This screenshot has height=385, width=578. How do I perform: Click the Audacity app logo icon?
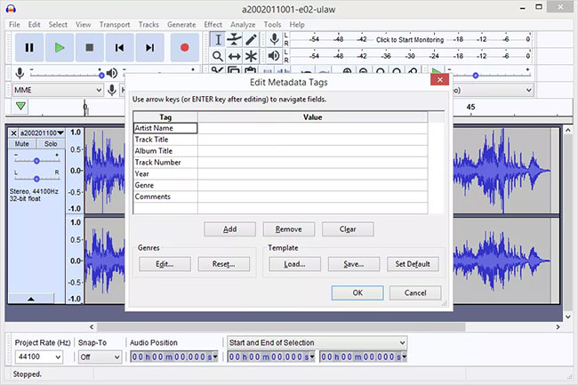click(x=11, y=9)
